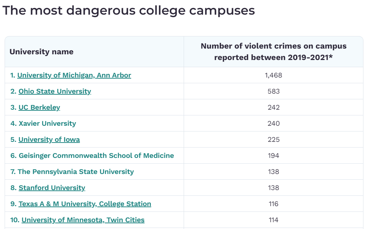Click the "University name" column header
The image size is (367, 229).
(x=41, y=52)
